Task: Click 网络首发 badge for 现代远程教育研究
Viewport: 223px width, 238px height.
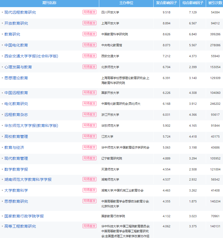Action: pos(90,12)
